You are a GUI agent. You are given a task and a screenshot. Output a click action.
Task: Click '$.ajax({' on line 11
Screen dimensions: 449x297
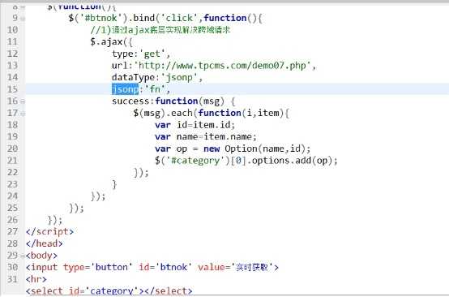click(111, 42)
